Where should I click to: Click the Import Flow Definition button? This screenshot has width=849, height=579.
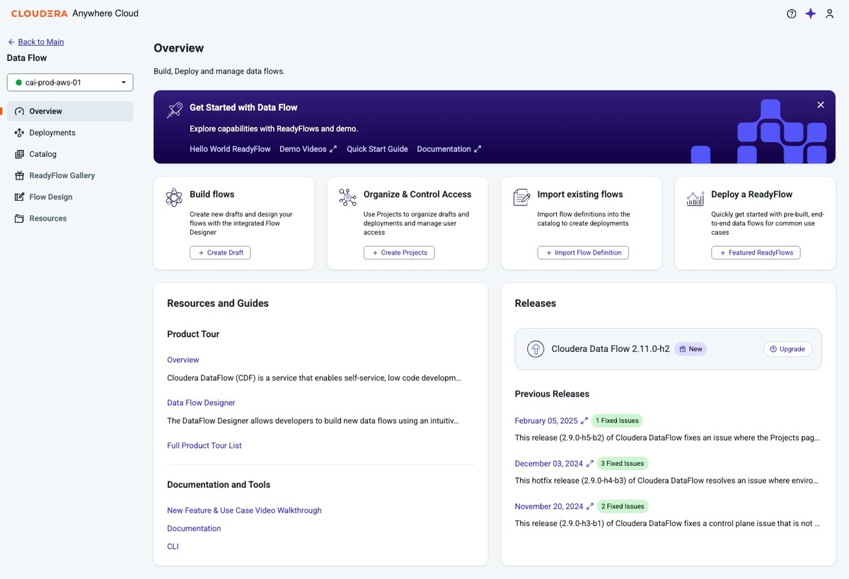tap(583, 252)
